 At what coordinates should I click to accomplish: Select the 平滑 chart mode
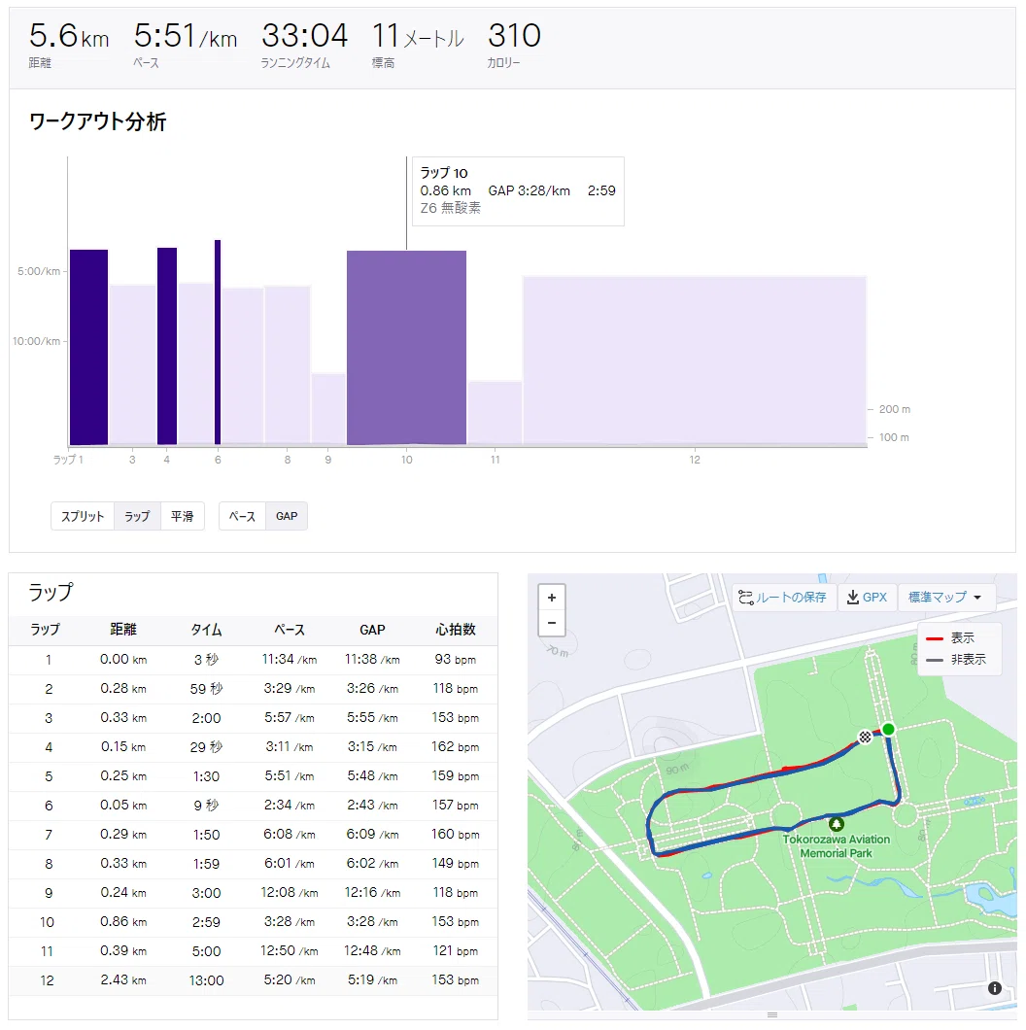182,516
